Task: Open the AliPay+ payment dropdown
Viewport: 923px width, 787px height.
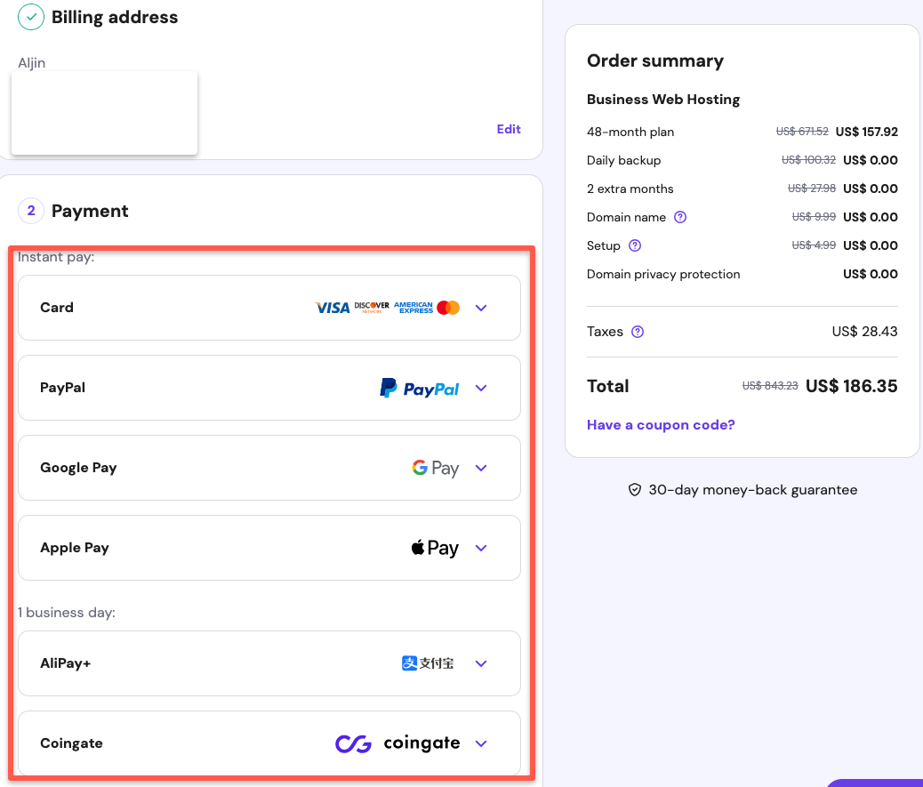Action: 481,663
